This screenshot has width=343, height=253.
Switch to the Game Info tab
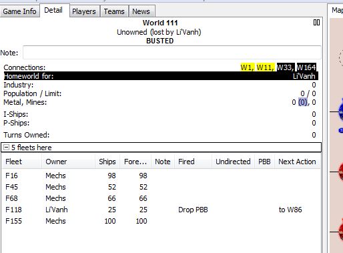coord(20,11)
